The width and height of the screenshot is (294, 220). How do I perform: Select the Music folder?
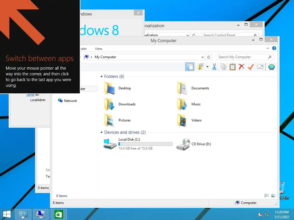[189, 104]
